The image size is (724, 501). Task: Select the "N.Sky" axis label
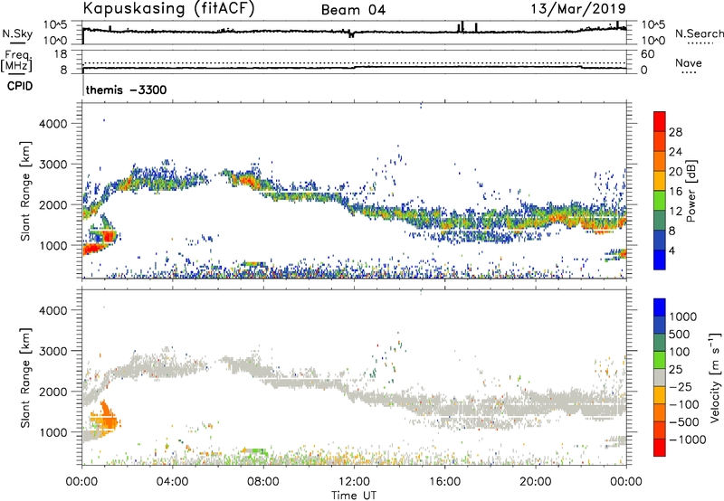click(17, 33)
